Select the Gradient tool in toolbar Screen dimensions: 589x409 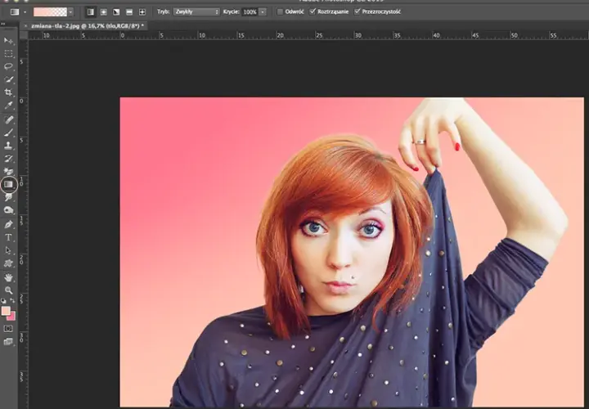8,184
